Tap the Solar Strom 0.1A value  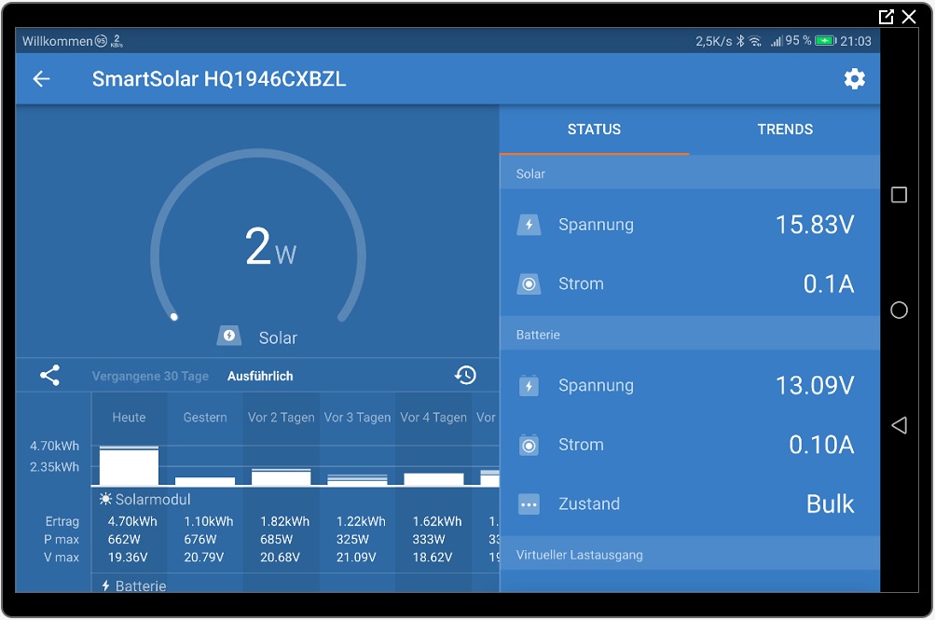(829, 283)
